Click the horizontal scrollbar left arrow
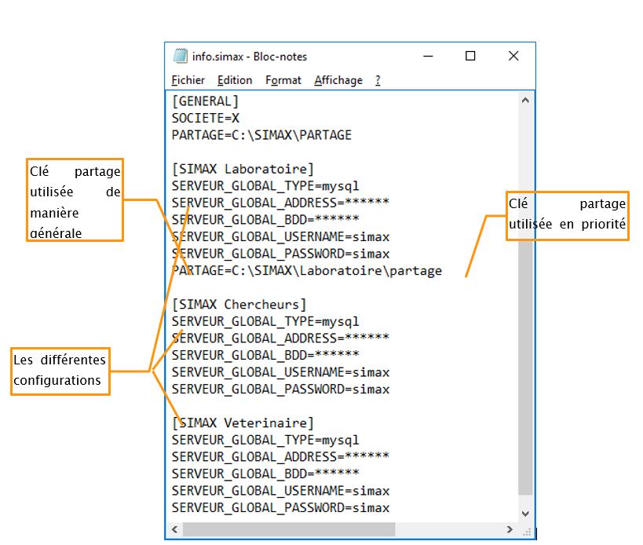643x545 pixels. [x=175, y=529]
